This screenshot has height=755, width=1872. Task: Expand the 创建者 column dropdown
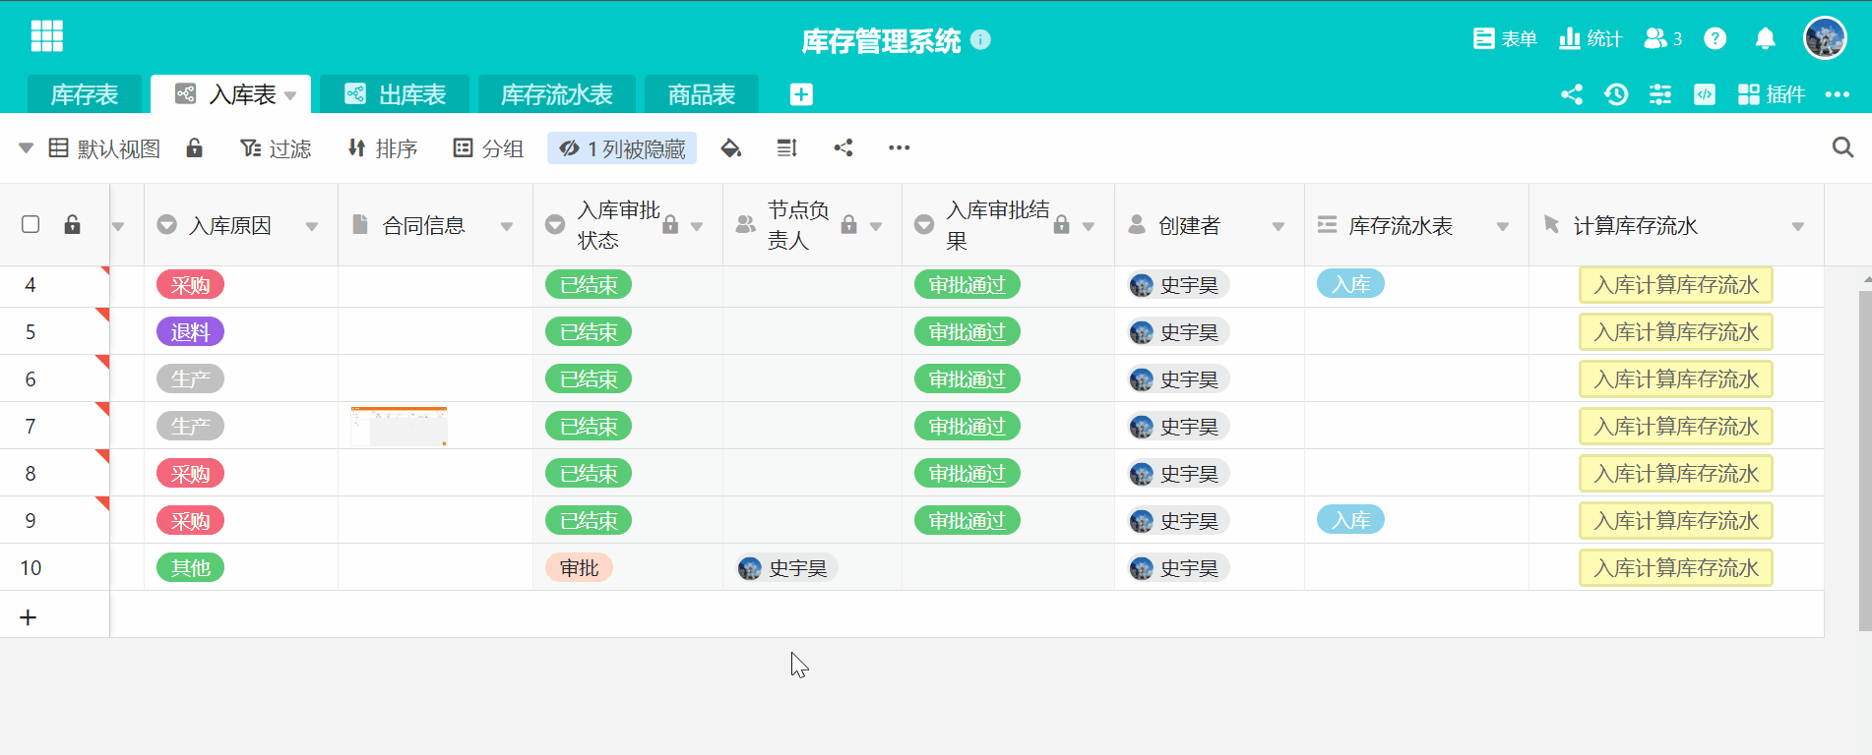pyautogui.click(x=1279, y=226)
